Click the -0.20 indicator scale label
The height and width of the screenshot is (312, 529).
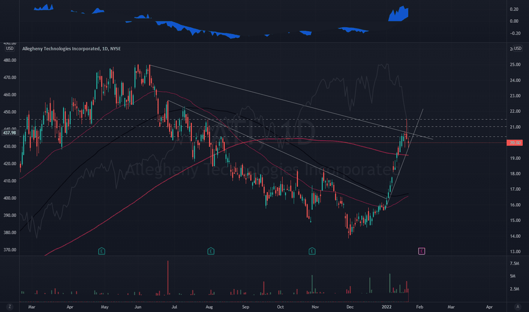click(515, 33)
